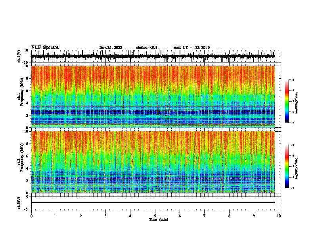Click the time axis tick label '0'
Image resolution: width=314 pixels, height=242 pixels.
31,216
